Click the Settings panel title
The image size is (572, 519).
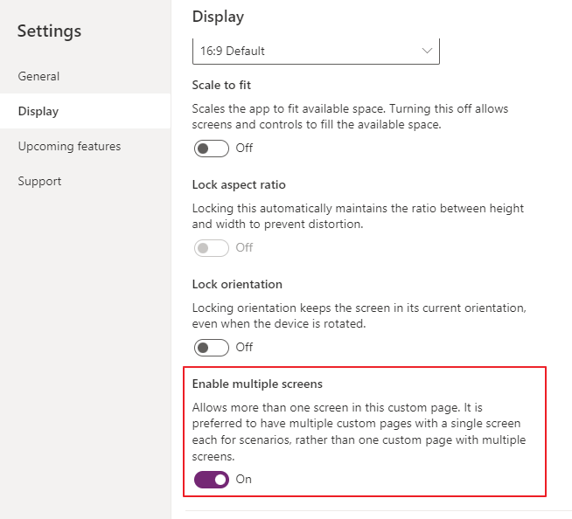pos(49,31)
